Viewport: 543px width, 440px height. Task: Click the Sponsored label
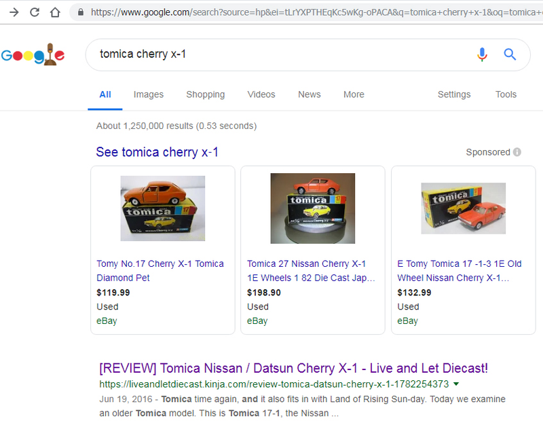[488, 152]
